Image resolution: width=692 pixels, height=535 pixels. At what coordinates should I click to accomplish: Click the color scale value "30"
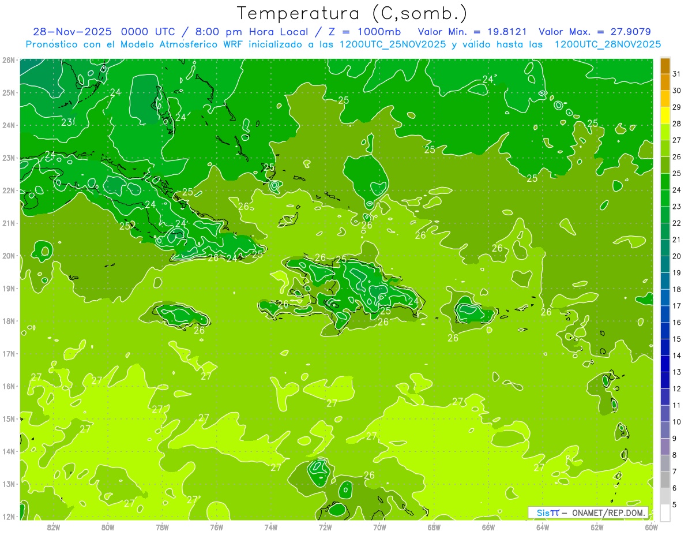click(x=677, y=91)
